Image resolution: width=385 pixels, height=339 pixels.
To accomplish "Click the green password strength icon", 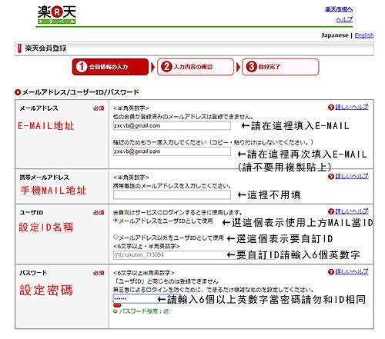I will [115, 311].
